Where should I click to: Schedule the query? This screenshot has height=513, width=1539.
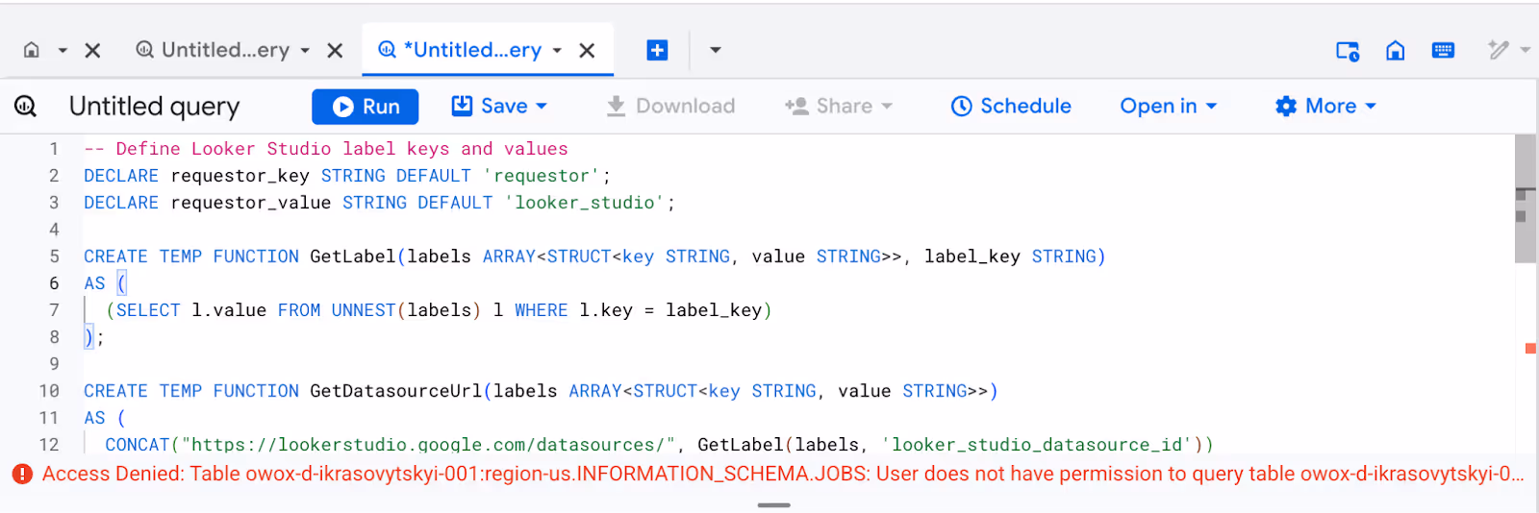1011,106
